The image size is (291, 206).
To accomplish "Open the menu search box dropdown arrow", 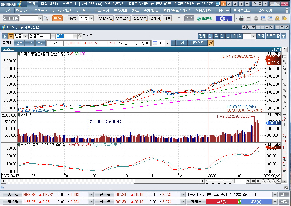I will 40,18.
